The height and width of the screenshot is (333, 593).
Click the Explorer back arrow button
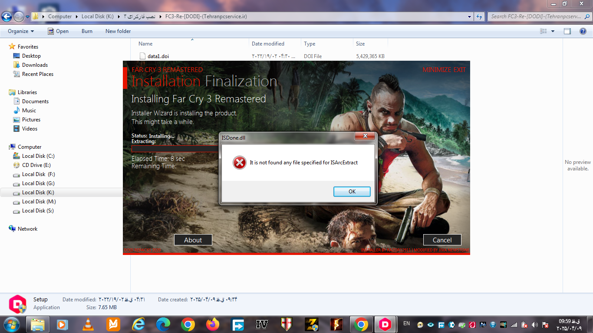(7, 16)
